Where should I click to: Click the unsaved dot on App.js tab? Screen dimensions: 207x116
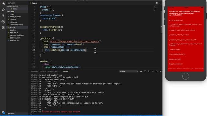tap(41, 3)
